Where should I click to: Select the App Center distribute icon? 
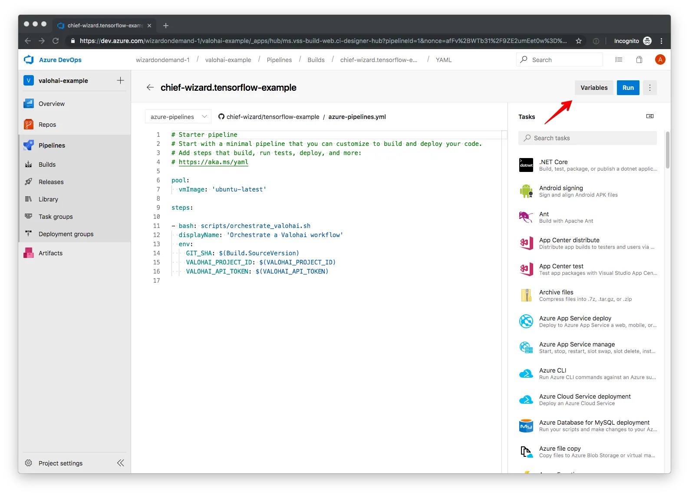(526, 244)
